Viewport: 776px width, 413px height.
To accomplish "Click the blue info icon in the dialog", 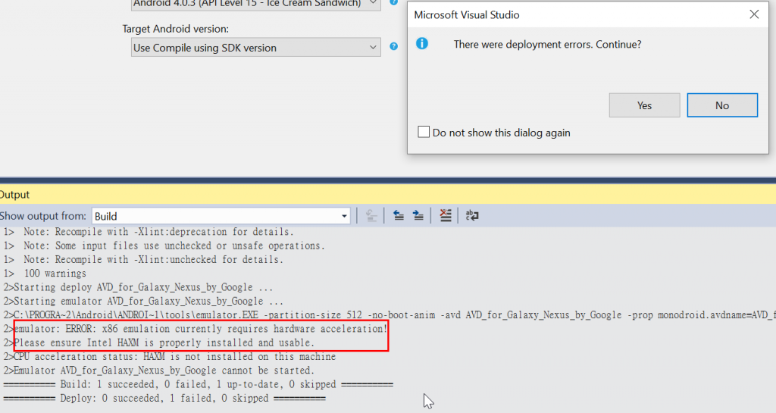I will pos(421,43).
